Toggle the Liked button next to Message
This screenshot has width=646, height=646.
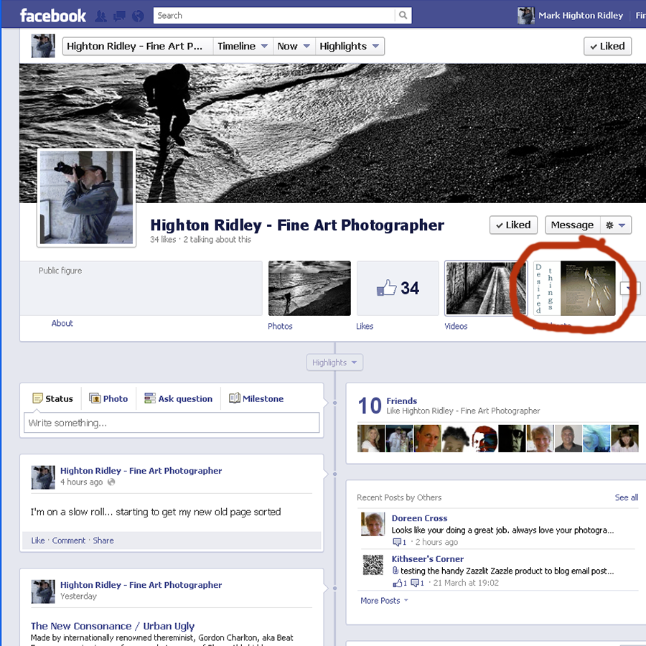click(x=513, y=225)
